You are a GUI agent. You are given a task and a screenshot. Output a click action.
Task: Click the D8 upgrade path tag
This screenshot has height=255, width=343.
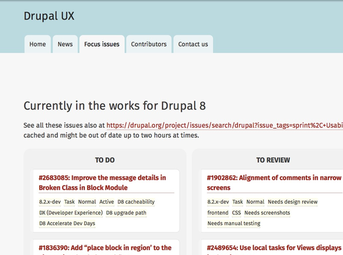pyautogui.click(x=126, y=212)
